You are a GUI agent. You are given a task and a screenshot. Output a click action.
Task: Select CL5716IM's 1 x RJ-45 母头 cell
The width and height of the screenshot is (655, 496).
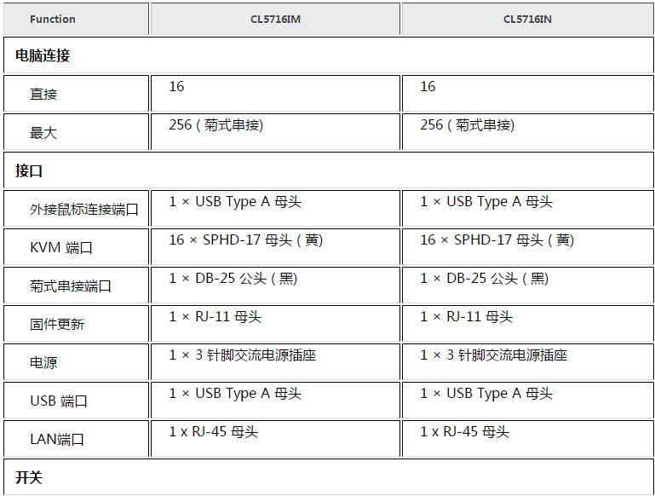click(x=275, y=439)
